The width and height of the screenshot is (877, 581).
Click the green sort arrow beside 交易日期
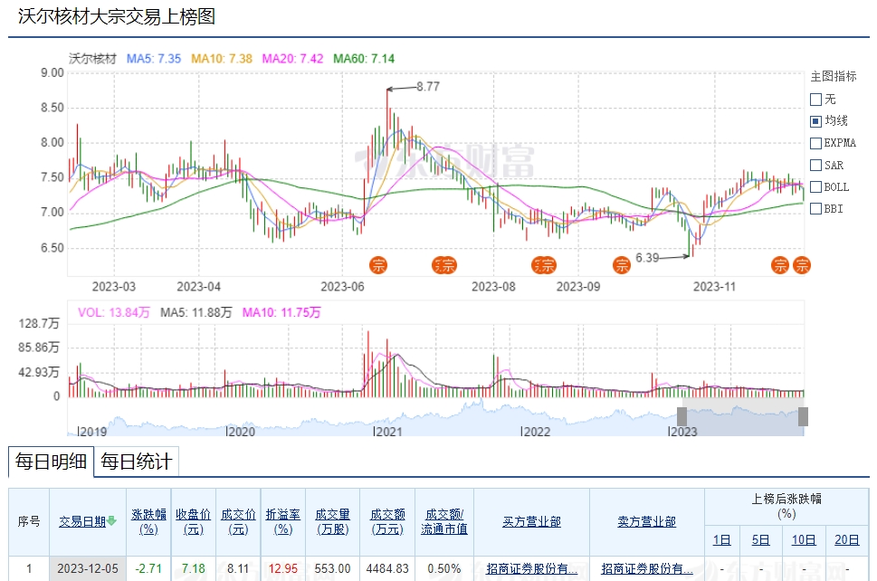(112, 521)
